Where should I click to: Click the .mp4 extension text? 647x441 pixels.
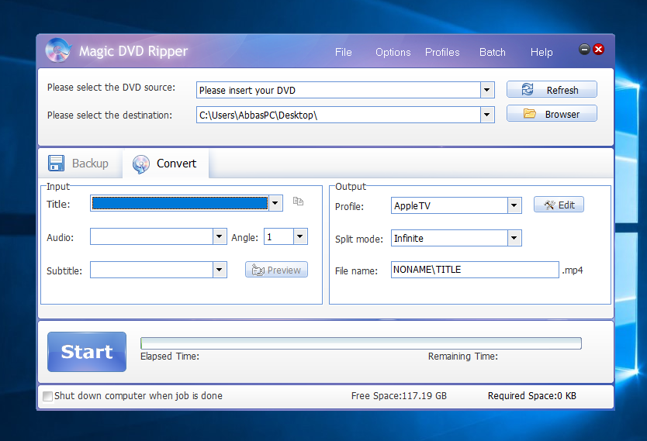tap(573, 270)
